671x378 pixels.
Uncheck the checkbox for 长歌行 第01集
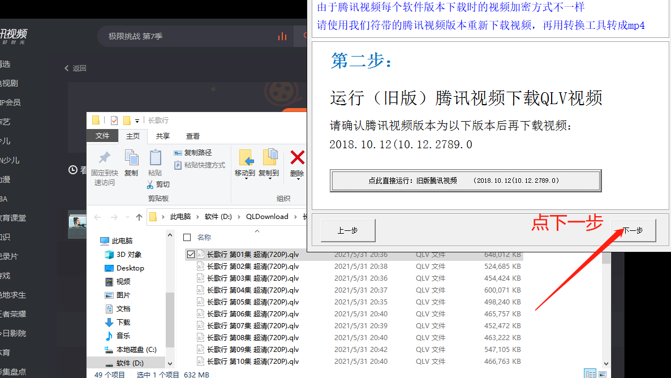191,254
